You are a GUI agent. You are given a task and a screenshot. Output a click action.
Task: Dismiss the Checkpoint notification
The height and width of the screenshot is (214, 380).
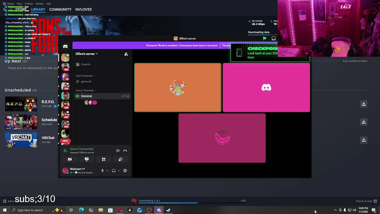click(x=251, y=57)
